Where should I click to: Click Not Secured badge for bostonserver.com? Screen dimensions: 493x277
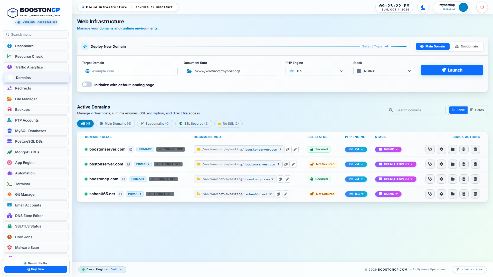[x=323, y=164]
